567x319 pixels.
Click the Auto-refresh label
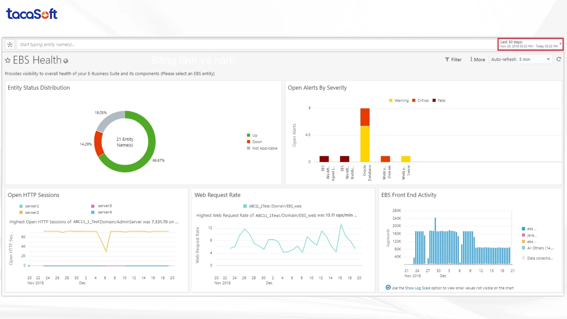click(x=504, y=59)
